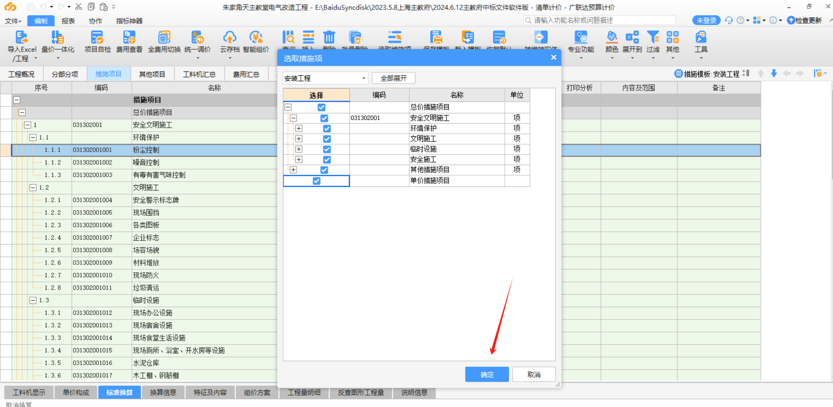The width and height of the screenshot is (833, 407).
Task: Switch to the 协作 ribbon tab
Action: [95, 21]
